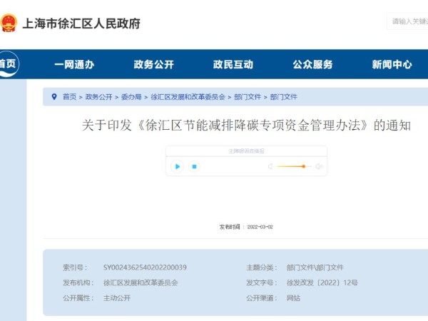Click the national emblem logo

(9, 23)
